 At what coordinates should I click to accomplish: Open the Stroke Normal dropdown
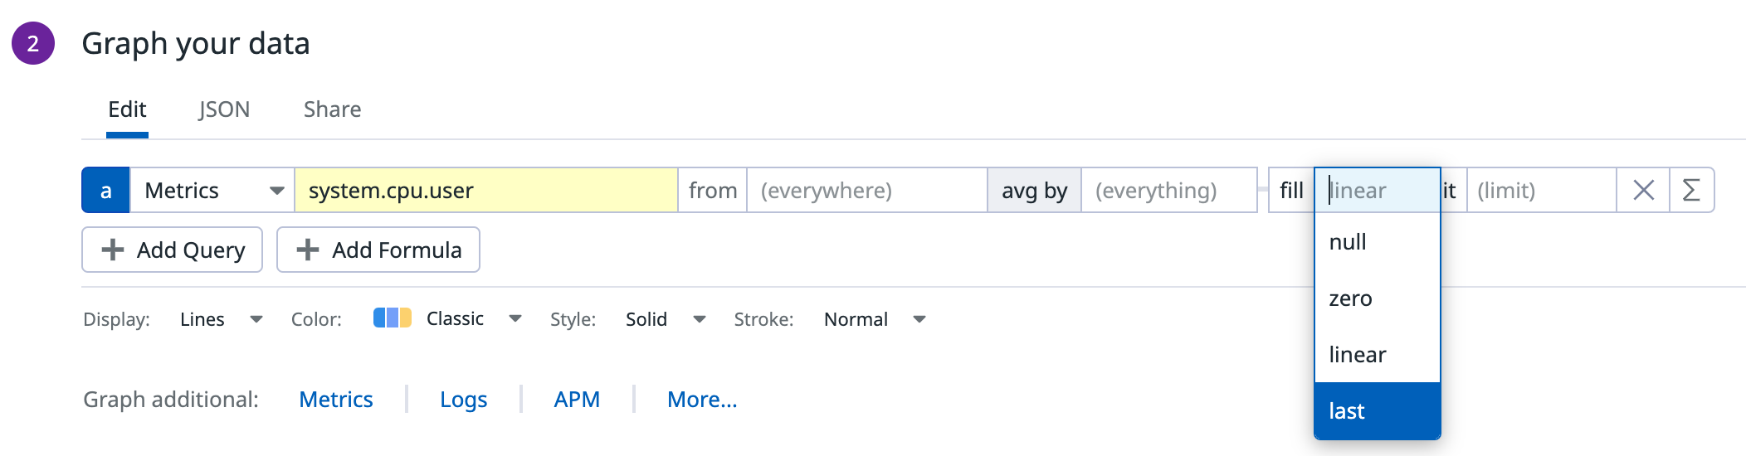[919, 319]
